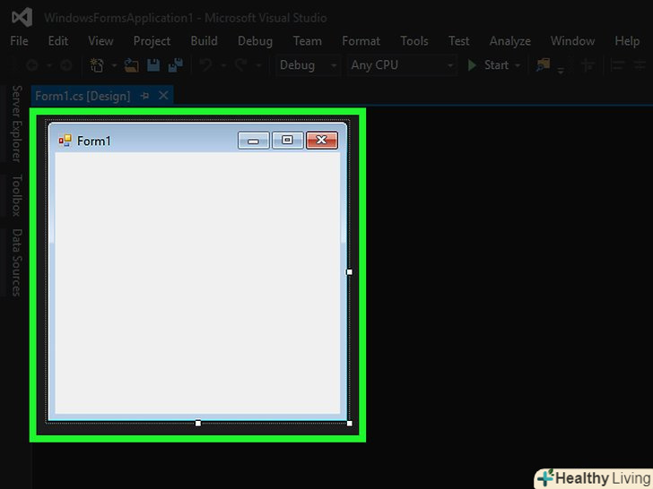The width and height of the screenshot is (653, 489).
Task: Open the Toolbox side panel
Action: 16,195
